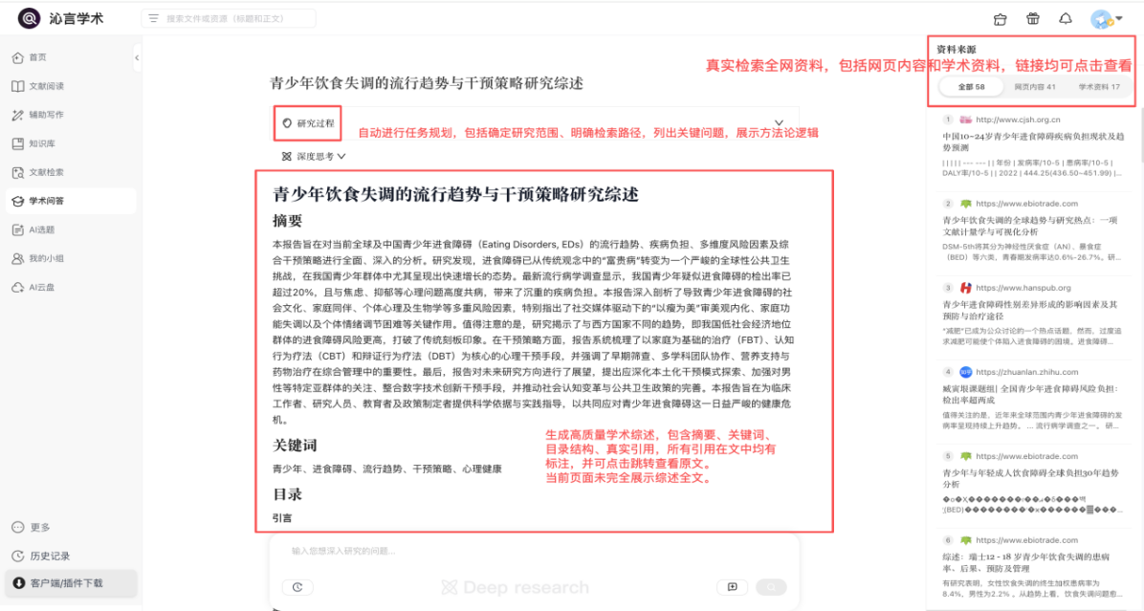Switch to 学术资料 17 tab

(x=1099, y=87)
